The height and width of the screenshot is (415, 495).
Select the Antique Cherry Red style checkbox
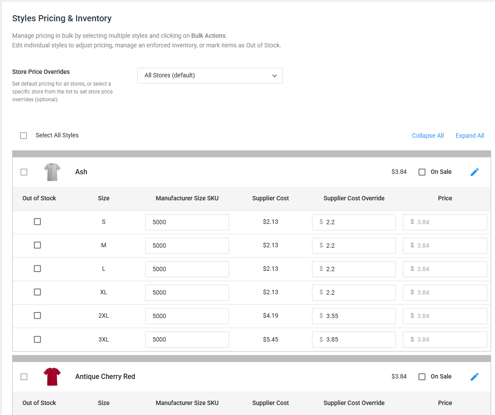(x=24, y=377)
